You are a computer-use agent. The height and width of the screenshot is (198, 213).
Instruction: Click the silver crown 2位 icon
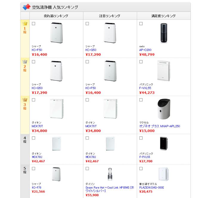[x=25, y=62]
